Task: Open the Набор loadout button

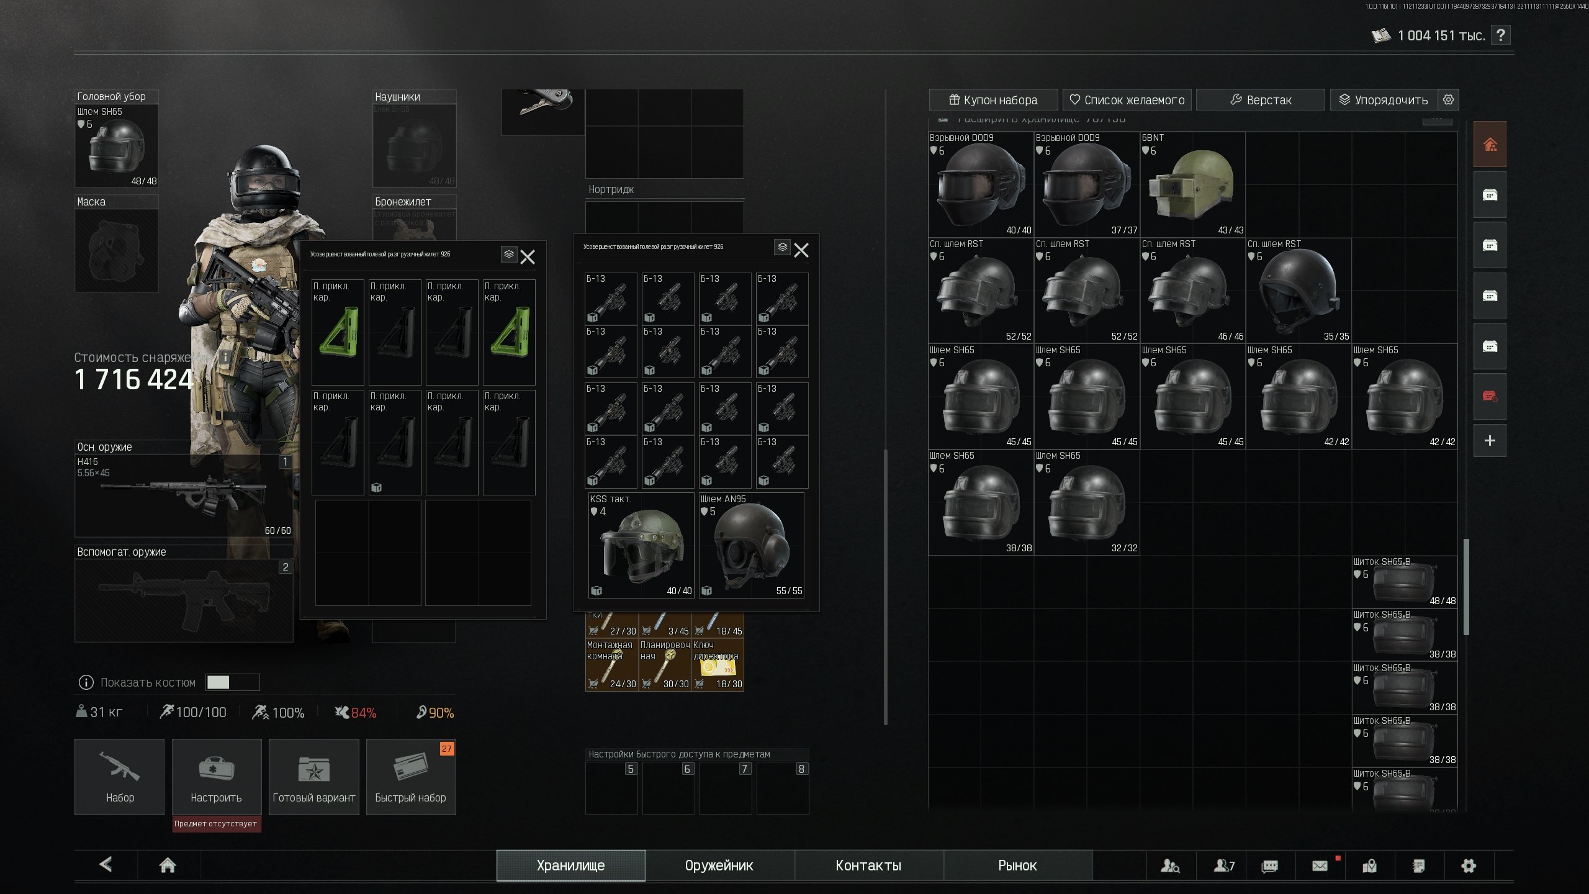Action: tap(120, 777)
